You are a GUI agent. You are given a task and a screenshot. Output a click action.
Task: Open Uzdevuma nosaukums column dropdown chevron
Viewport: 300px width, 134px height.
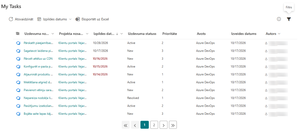pyautogui.click(x=53, y=34)
